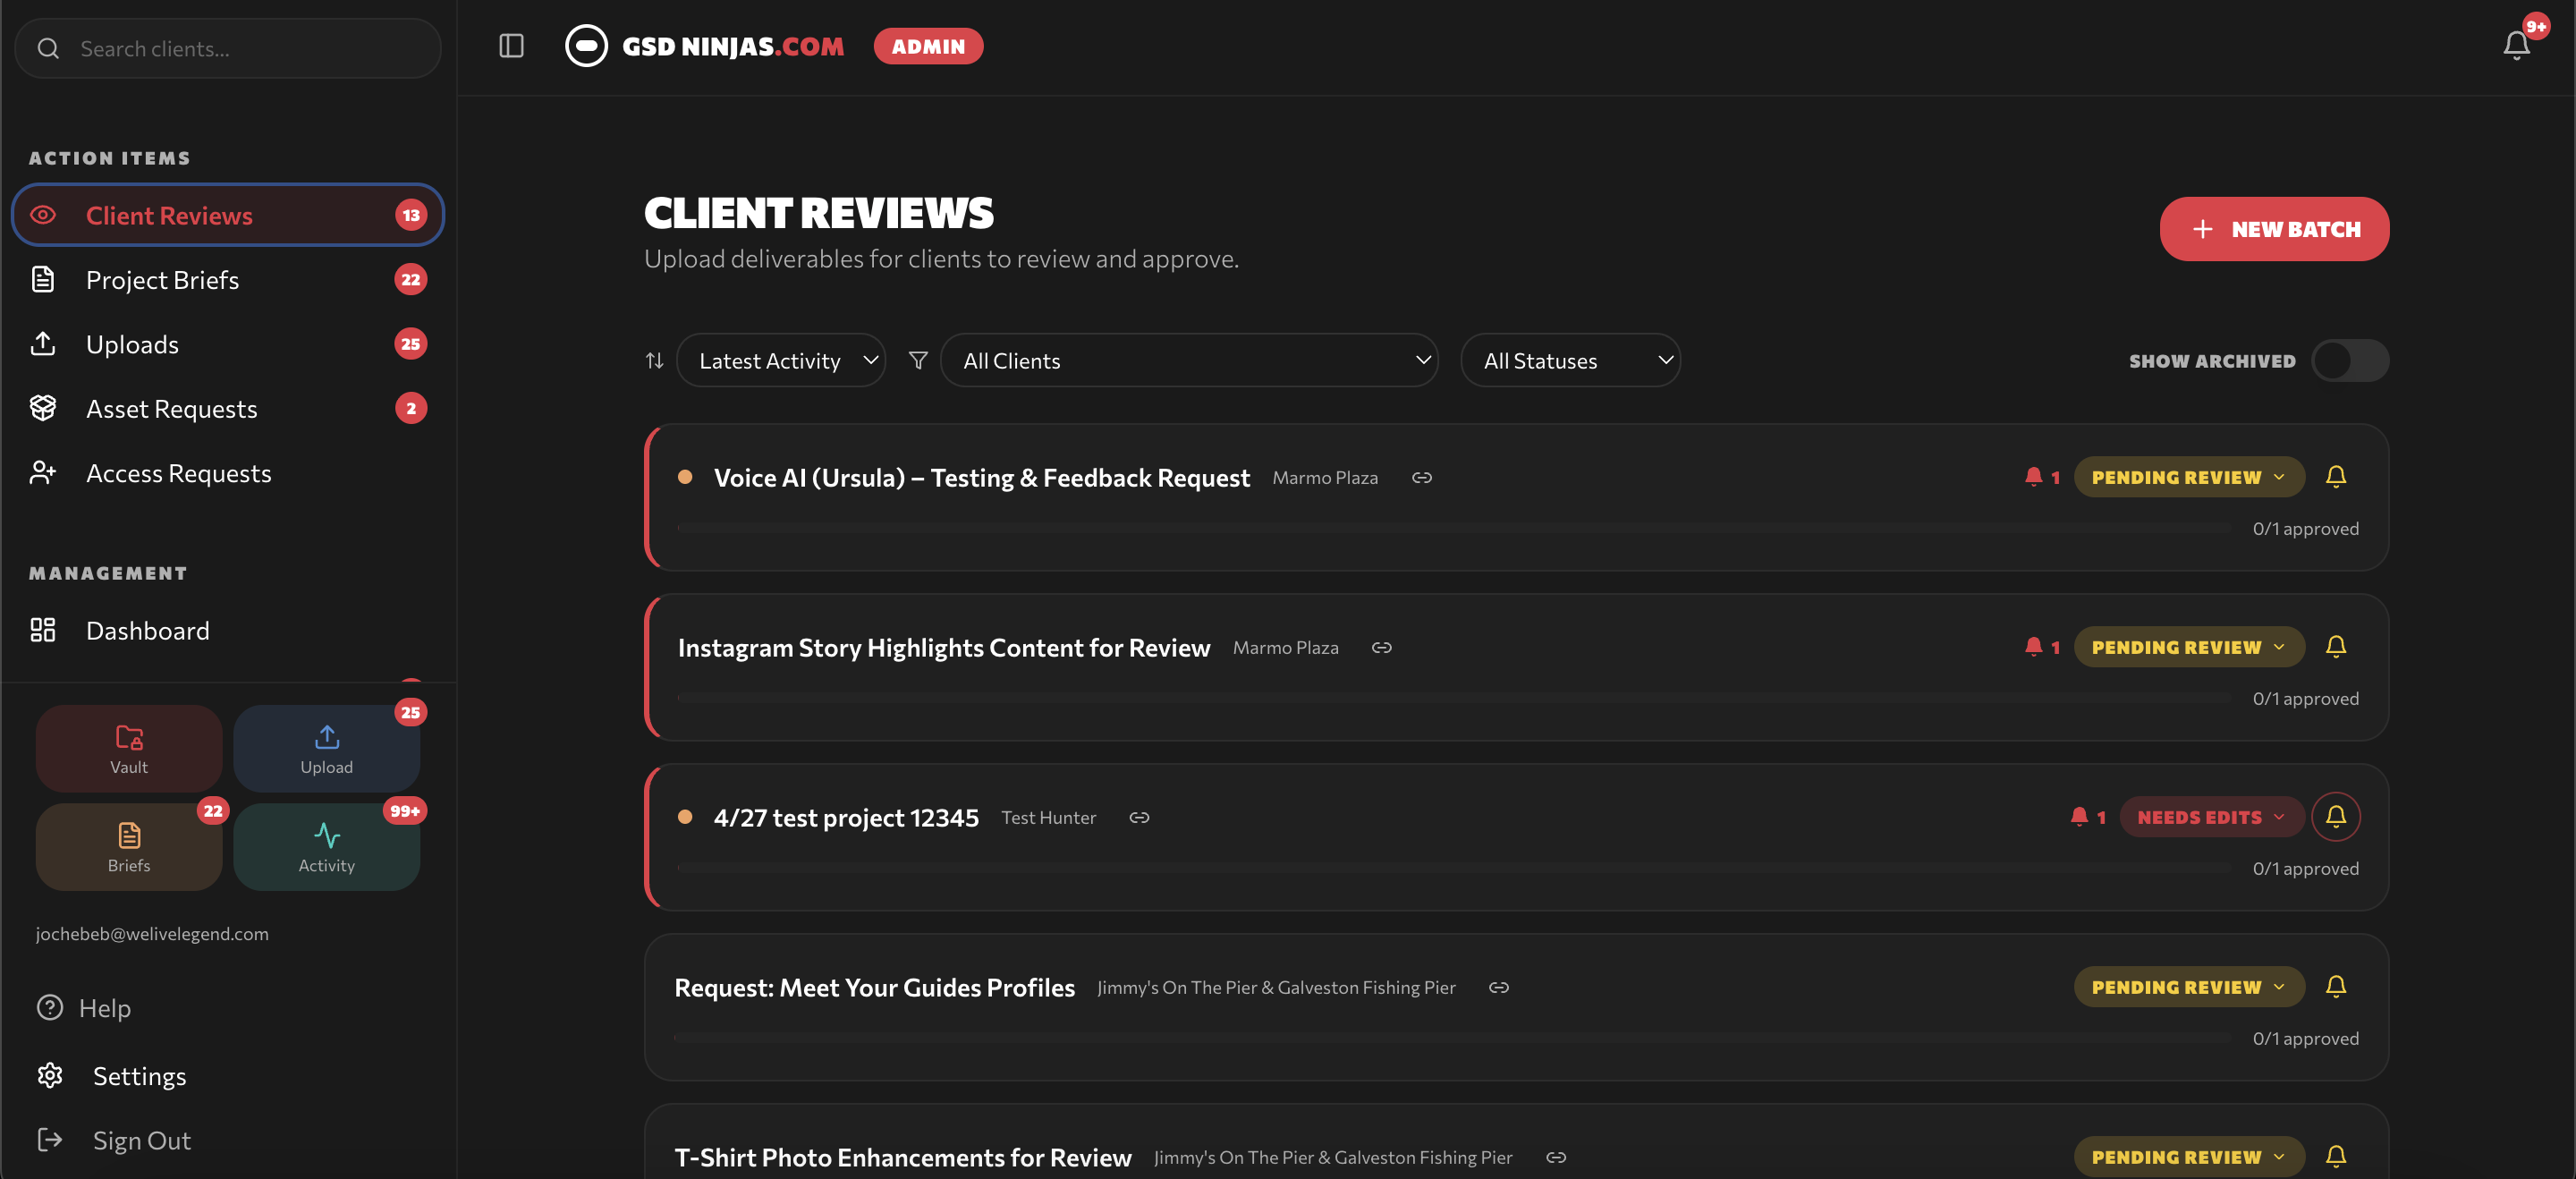Open Uploads section
The image size is (2576, 1179).
coord(228,344)
